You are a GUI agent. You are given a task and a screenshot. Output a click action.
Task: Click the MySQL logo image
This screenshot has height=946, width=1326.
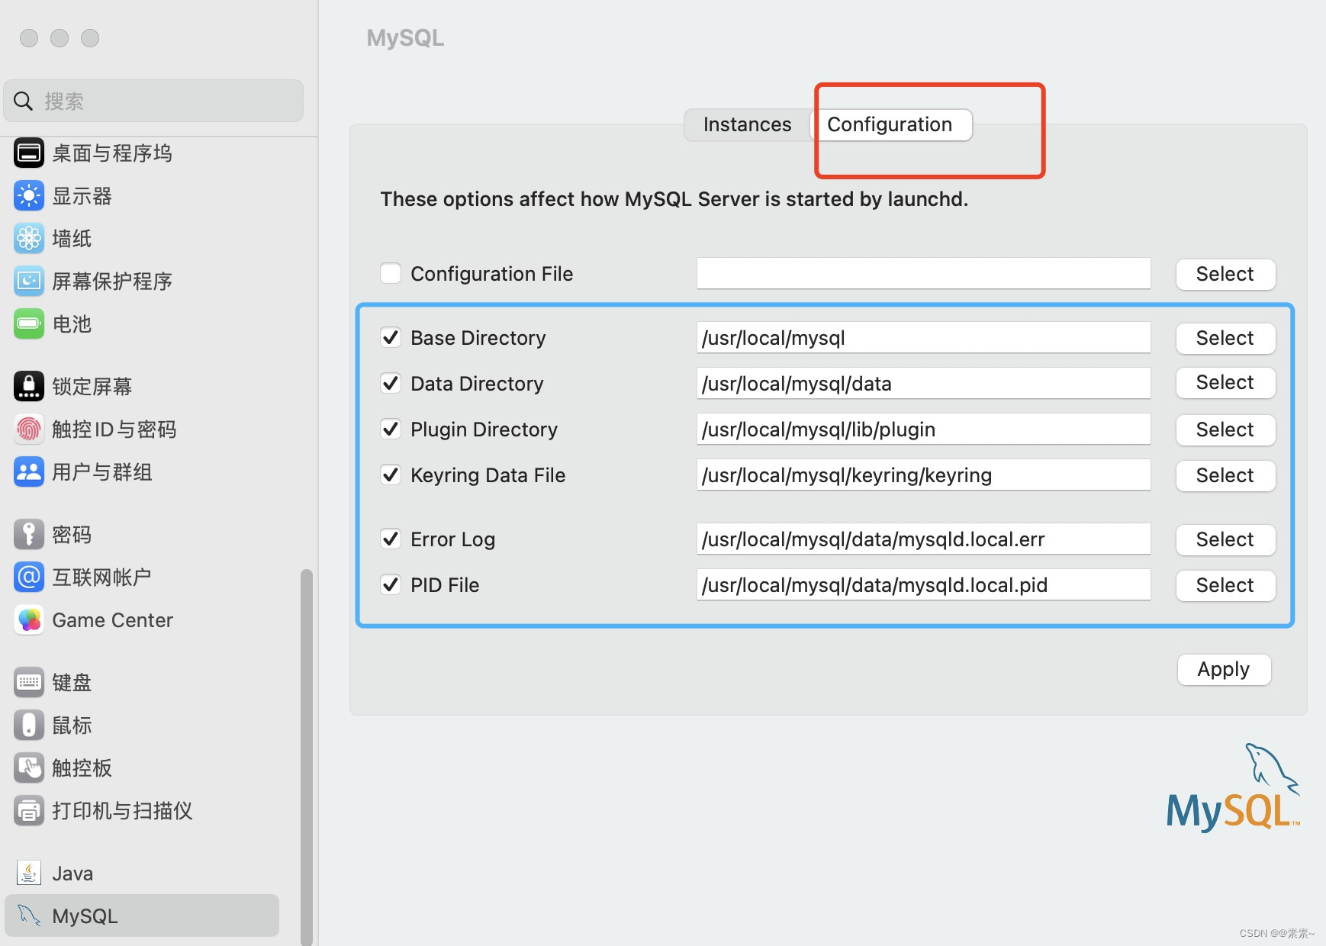pyautogui.click(x=1233, y=787)
